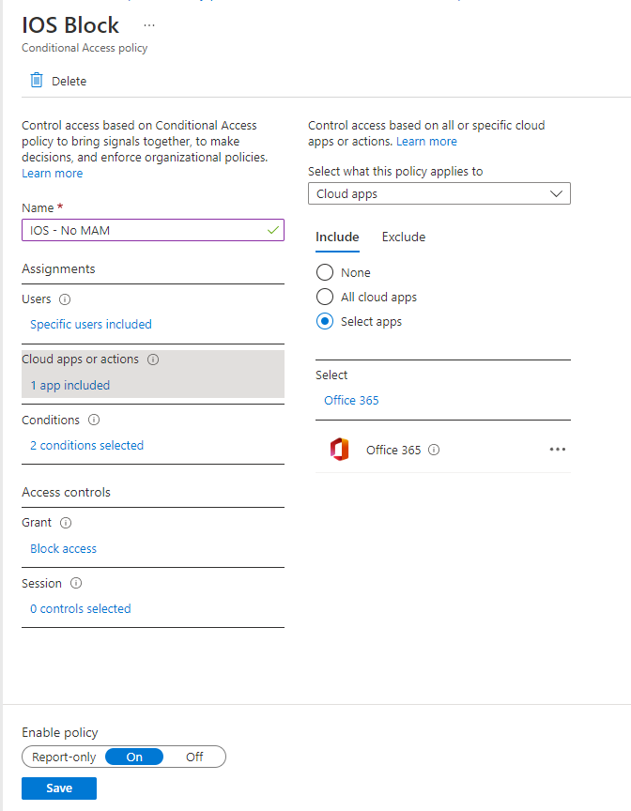The image size is (631, 811).
Task: Click Learn more beside cloud apps or actions
Action: [426, 141]
